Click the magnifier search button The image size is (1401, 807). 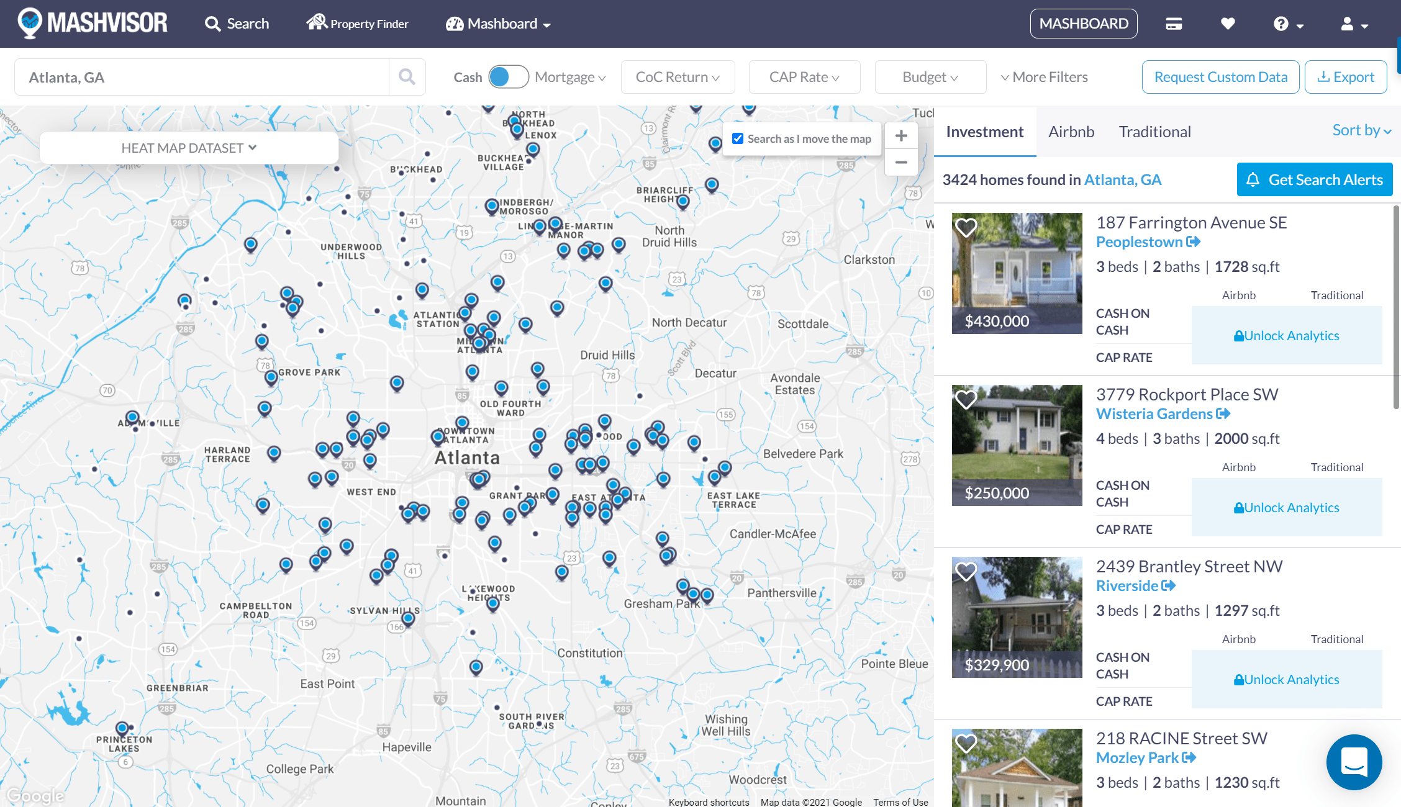point(407,77)
